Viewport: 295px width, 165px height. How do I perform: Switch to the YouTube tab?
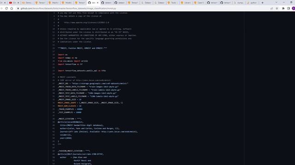point(12,3)
